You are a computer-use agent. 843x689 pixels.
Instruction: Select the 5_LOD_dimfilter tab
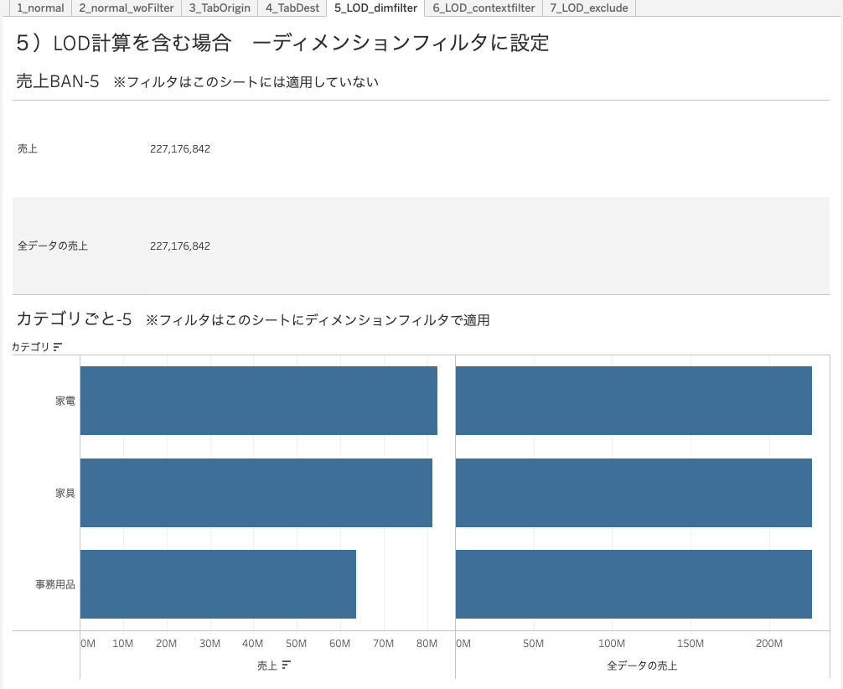coord(375,8)
